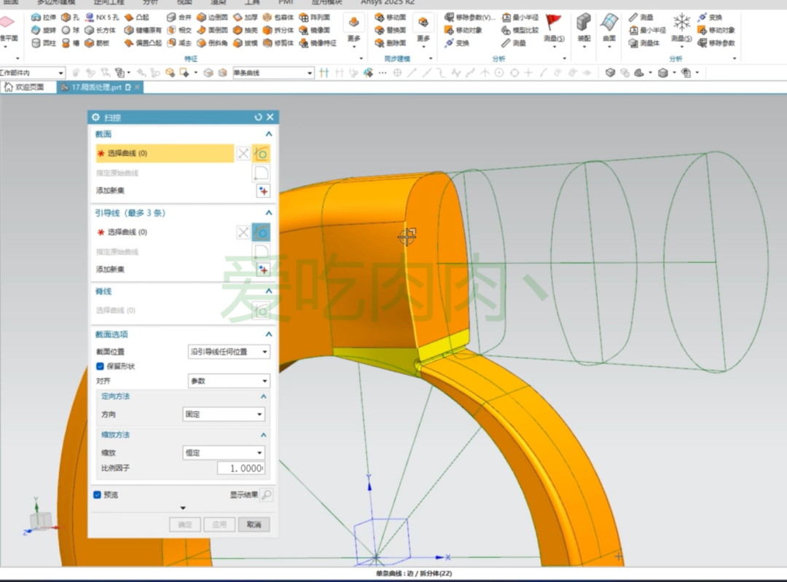Reset the 扫掠 dialog with the reset icon
Viewport: 787px width, 582px height.
(258, 117)
